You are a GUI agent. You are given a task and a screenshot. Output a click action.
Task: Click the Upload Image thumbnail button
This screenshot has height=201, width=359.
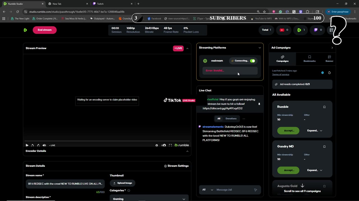coord(123,183)
